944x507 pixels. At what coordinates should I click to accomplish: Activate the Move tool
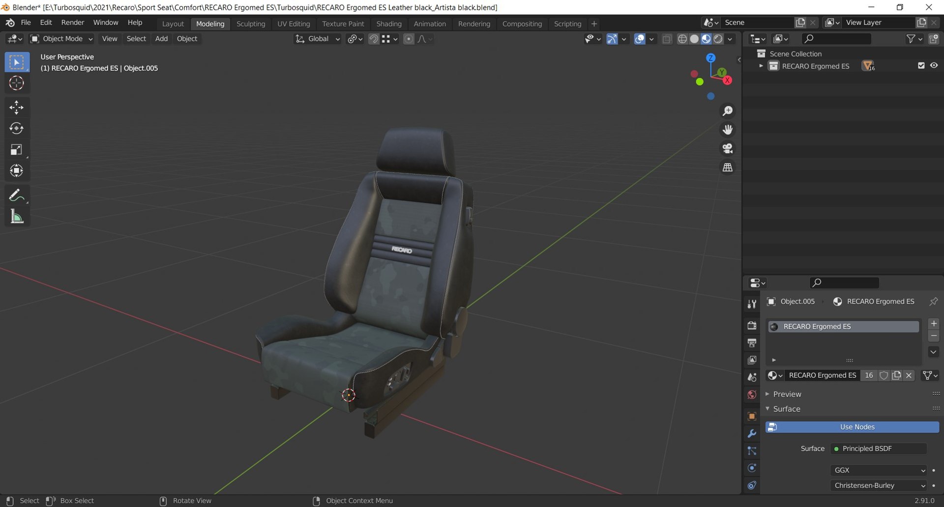(16, 107)
